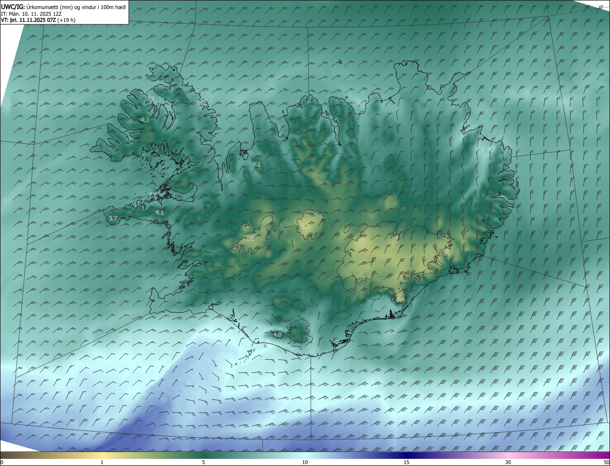Click the '15' tick on the color scale
The height and width of the screenshot is (466, 610).
pos(407,462)
